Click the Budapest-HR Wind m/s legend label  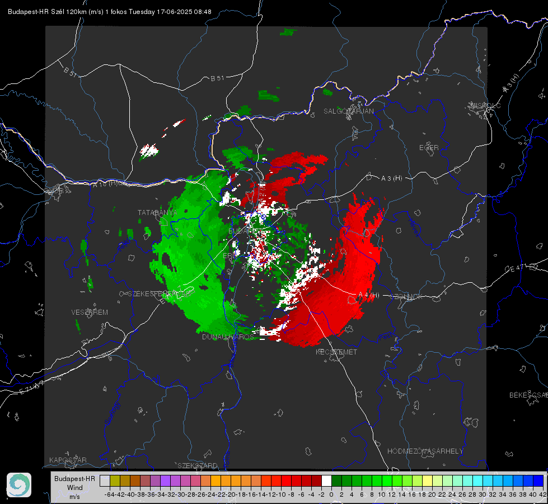coord(75,487)
